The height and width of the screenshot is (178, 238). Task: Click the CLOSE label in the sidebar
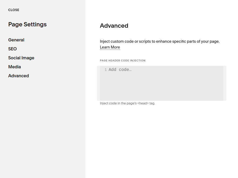pos(14,10)
